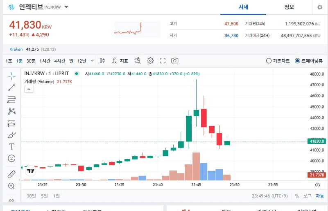This screenshot has height=211, width=328.
Task: Select the brush drawing tool
Action: click(11, 135)
